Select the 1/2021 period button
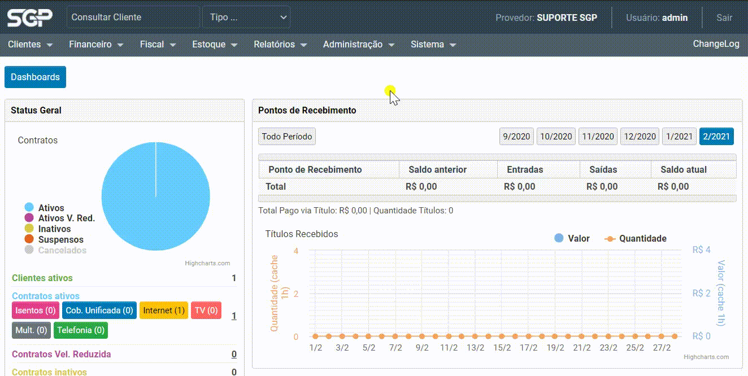Screen dimensions: 748x376 click(679, 137)
